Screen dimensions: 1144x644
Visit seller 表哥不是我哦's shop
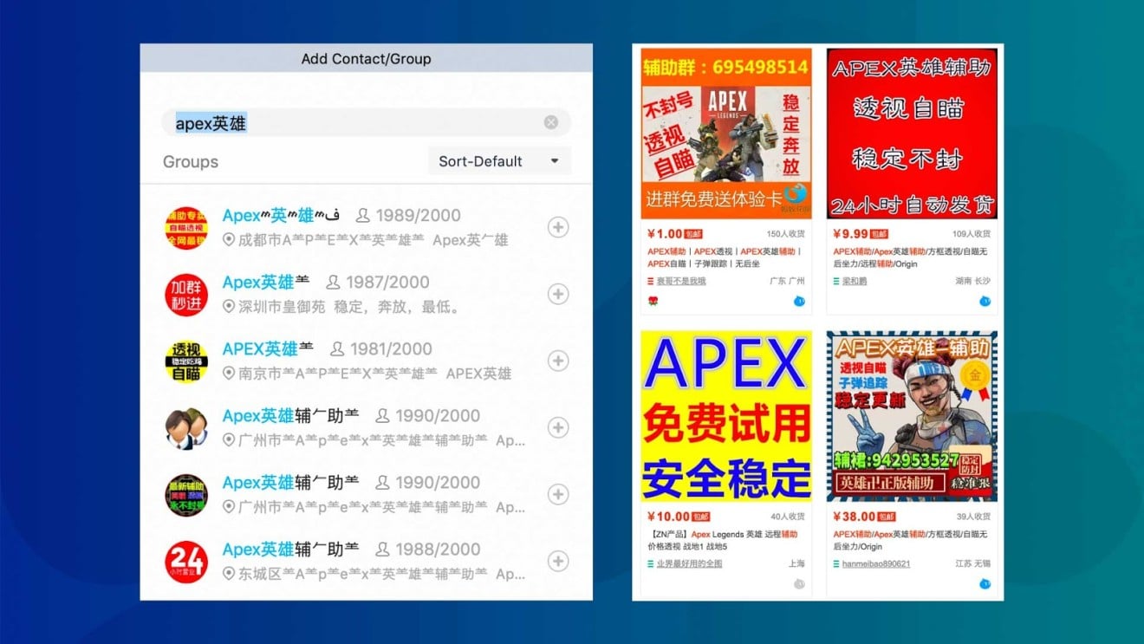681,282
